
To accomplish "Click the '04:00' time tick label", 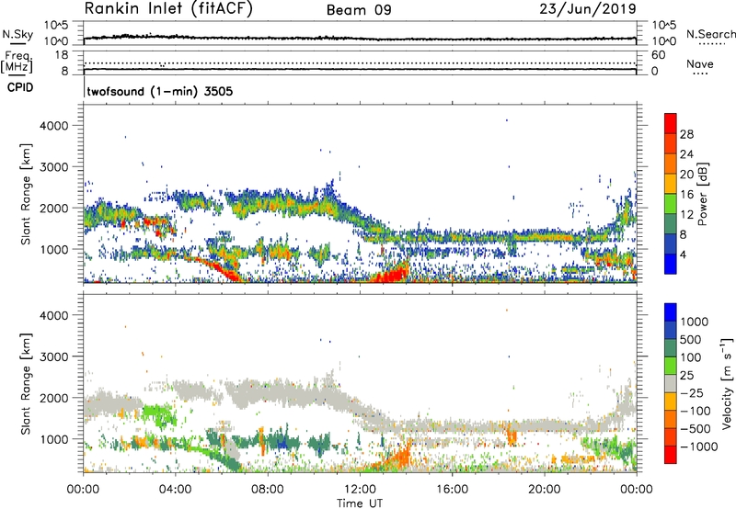I will 176,490.
